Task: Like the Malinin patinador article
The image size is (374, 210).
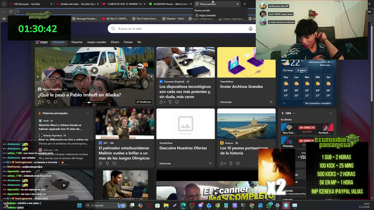Action: (100, 163)
